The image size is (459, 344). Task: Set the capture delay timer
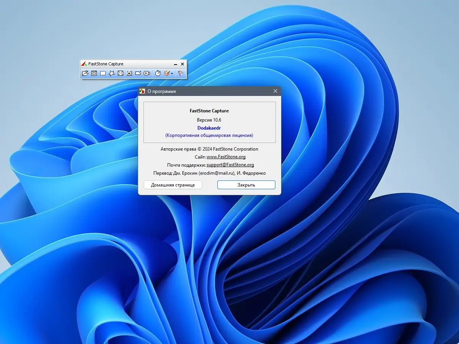pyautogui.click(x=158, y=73)
